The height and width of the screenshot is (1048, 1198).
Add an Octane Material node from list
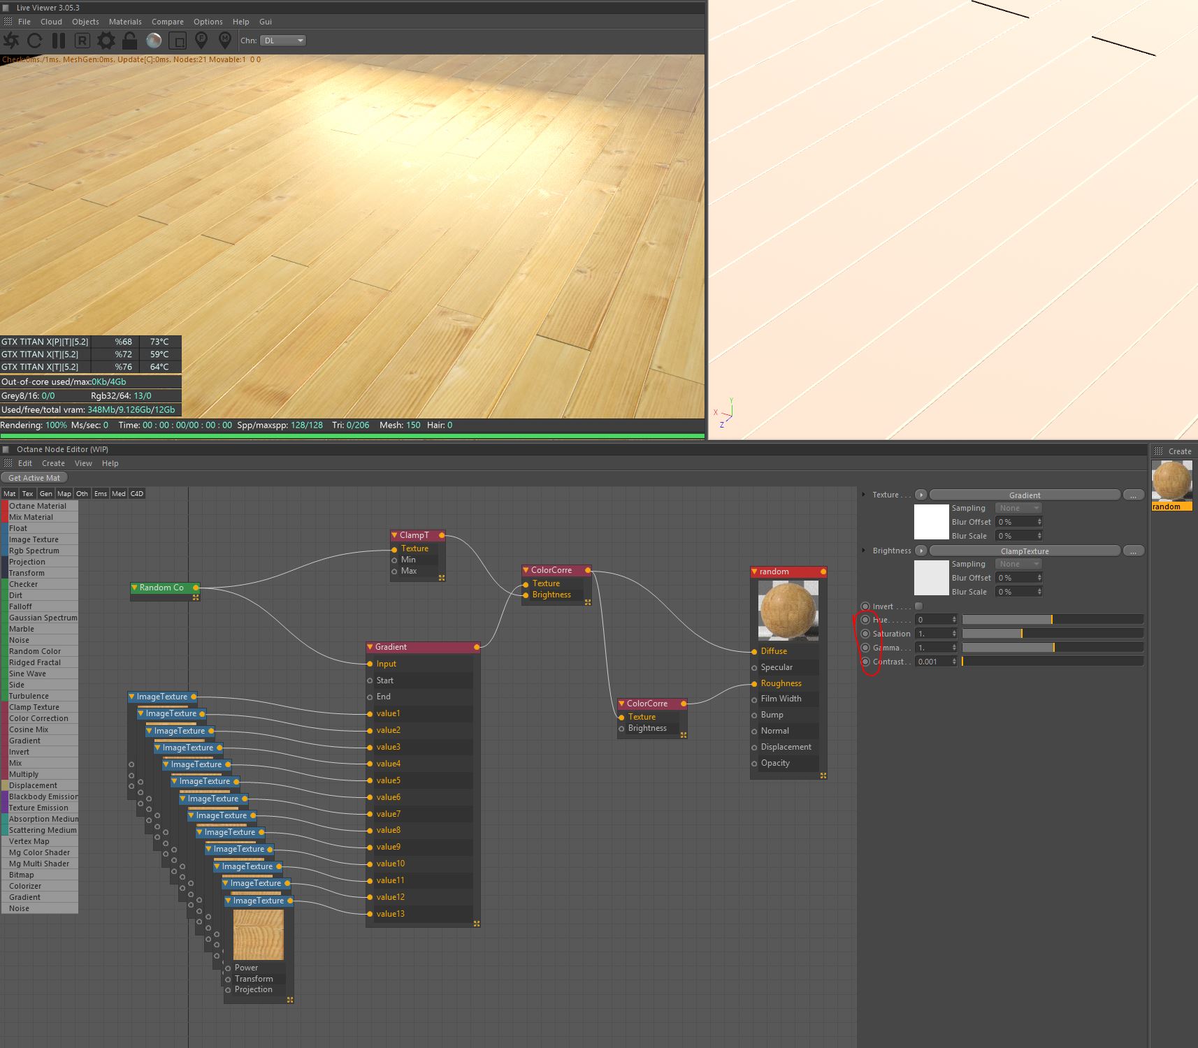39,506
